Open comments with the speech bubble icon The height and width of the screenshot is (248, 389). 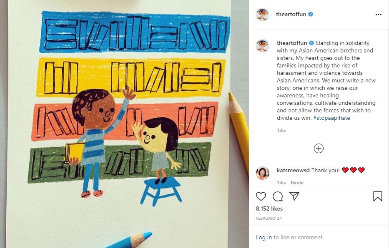tap(278, 196)
